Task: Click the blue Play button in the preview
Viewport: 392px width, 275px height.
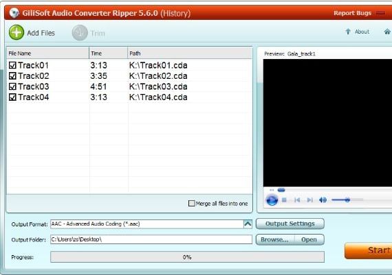Action: pos(272,200)
